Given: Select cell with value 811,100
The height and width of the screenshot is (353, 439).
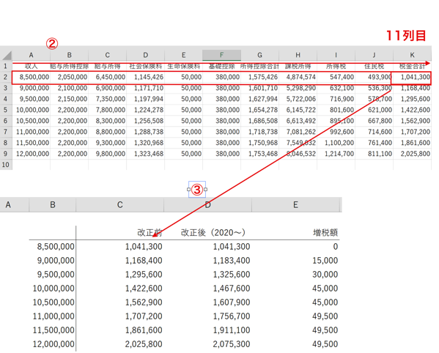Looking at the screenshot, I should [374, 154].
